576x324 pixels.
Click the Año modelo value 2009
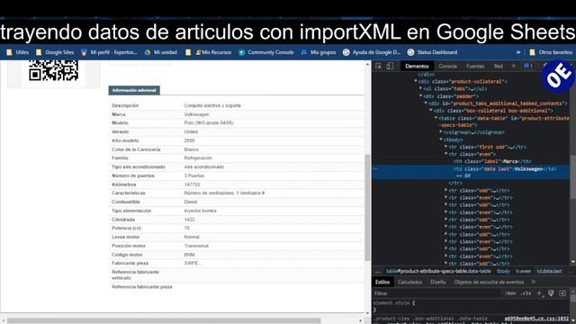click(x=190, y=140)
